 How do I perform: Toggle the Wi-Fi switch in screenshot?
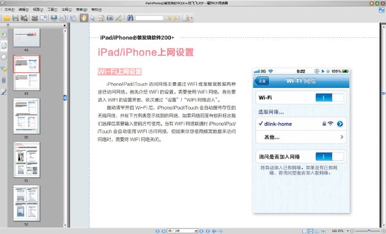click(x=329, y=97)
